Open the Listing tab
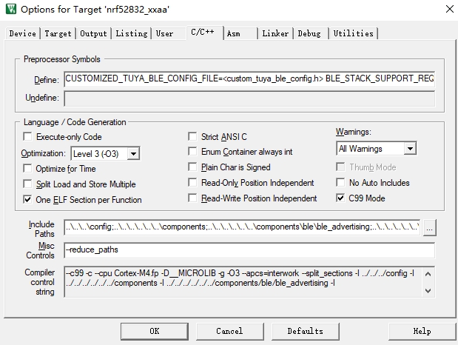This screenshot has height=345, width=458. (x=132, y=33)
